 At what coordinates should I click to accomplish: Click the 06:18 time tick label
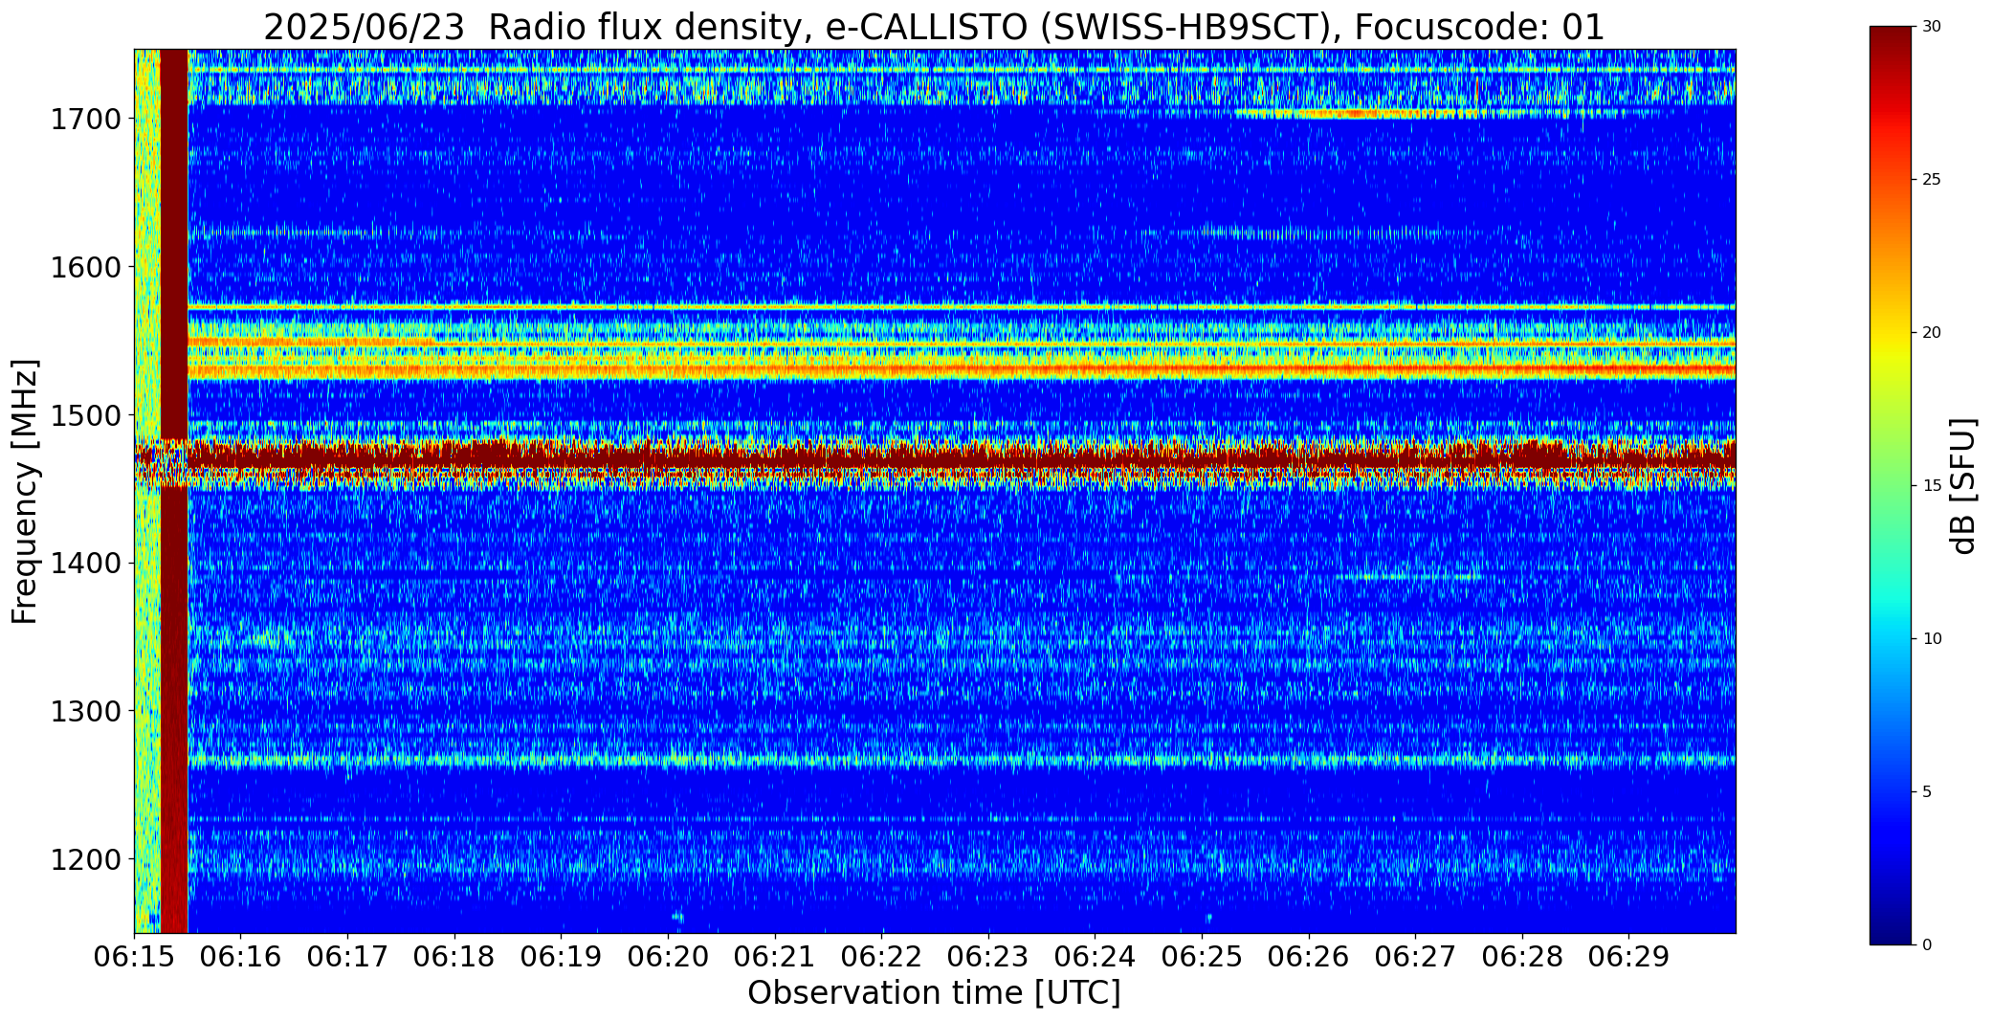(x=454, y=957)
